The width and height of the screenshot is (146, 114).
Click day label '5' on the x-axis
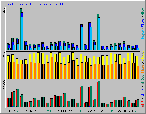click(x=27, y=111)
